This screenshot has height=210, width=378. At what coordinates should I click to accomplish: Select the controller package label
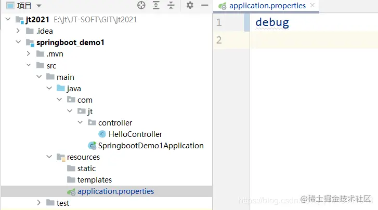tap(115, 123)
